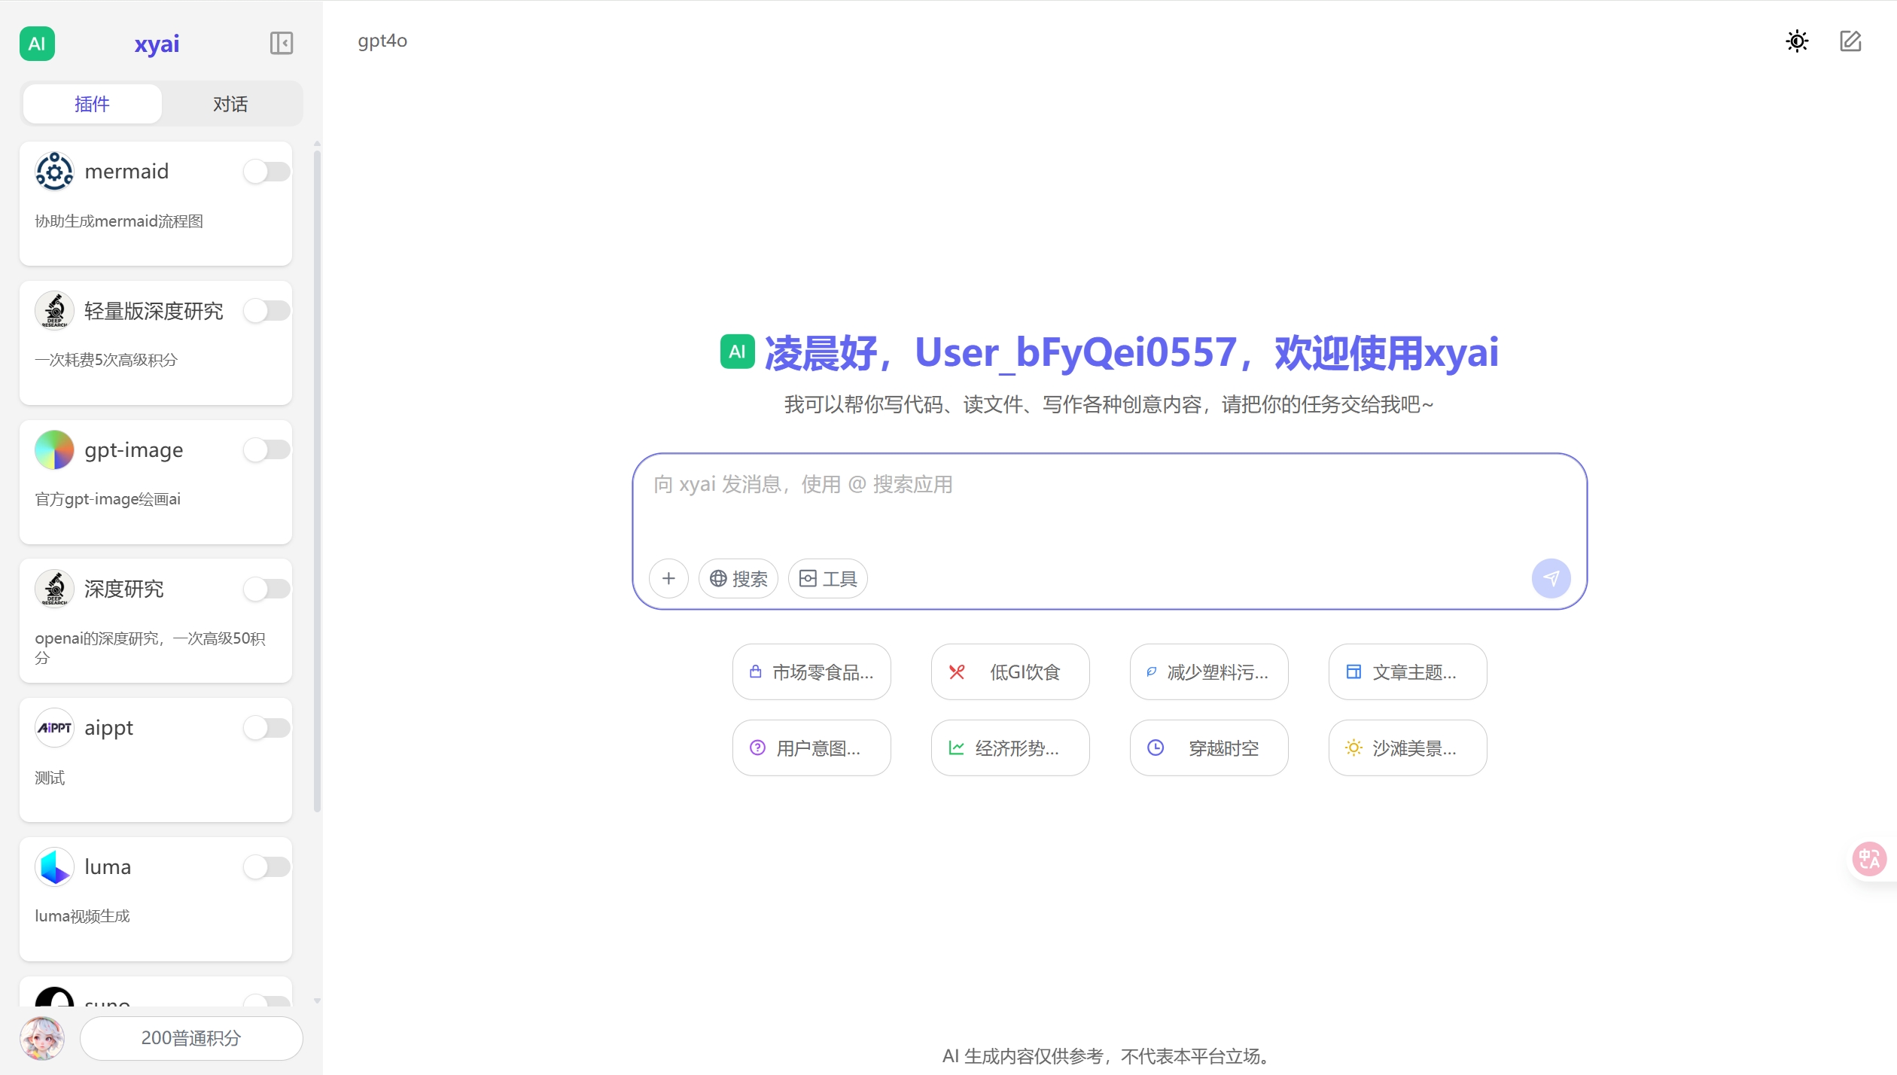Viewport: 1897px width, 1075px height.
Task: Collapse the sidebar using the panel icon
Action: (x=282, y=43)
